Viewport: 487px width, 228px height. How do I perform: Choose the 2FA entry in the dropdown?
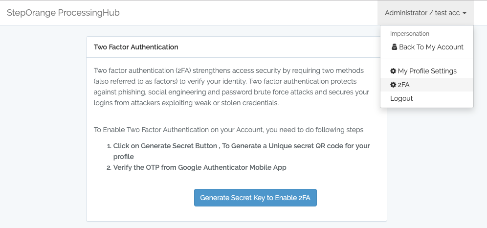coord(403,85)
